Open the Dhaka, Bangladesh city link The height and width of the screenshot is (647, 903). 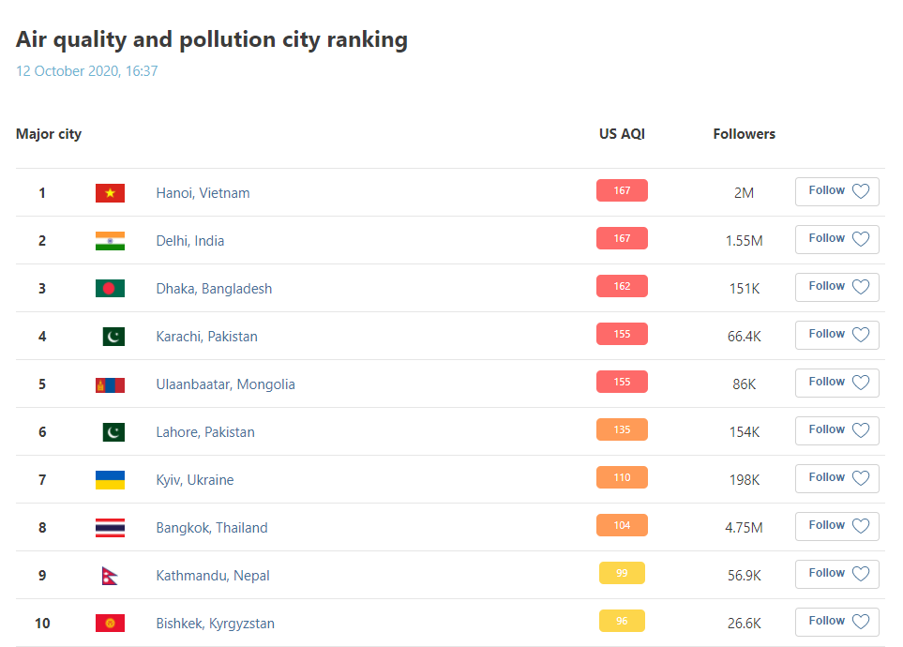click(214, 289)
